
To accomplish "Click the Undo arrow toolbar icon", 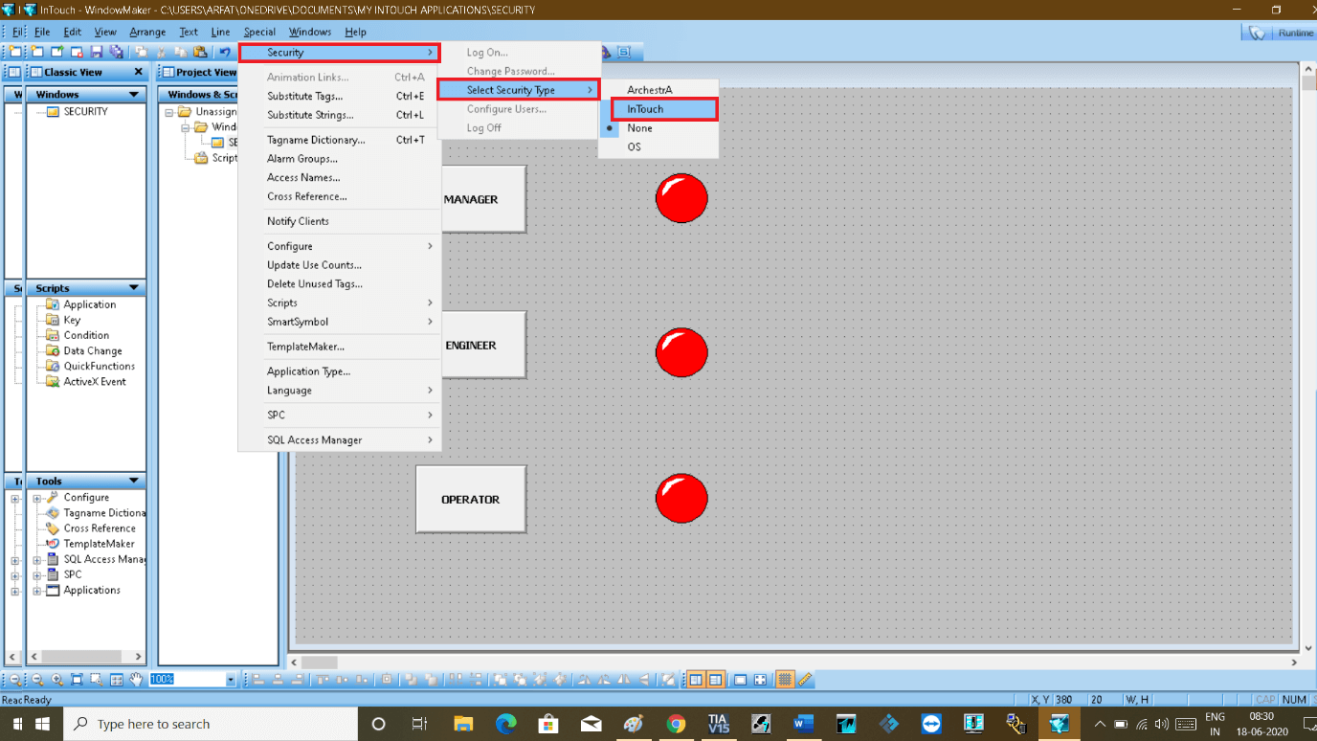I will point(224,52).
